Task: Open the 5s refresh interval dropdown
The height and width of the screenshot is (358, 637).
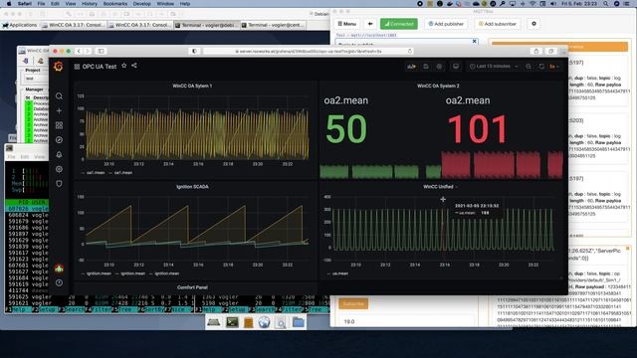Action: pyautogui.click(x=554, y=67)
